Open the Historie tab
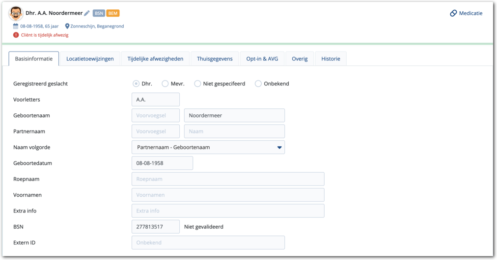Viewport: 497px width, 260px height. [x=331, y=59]
